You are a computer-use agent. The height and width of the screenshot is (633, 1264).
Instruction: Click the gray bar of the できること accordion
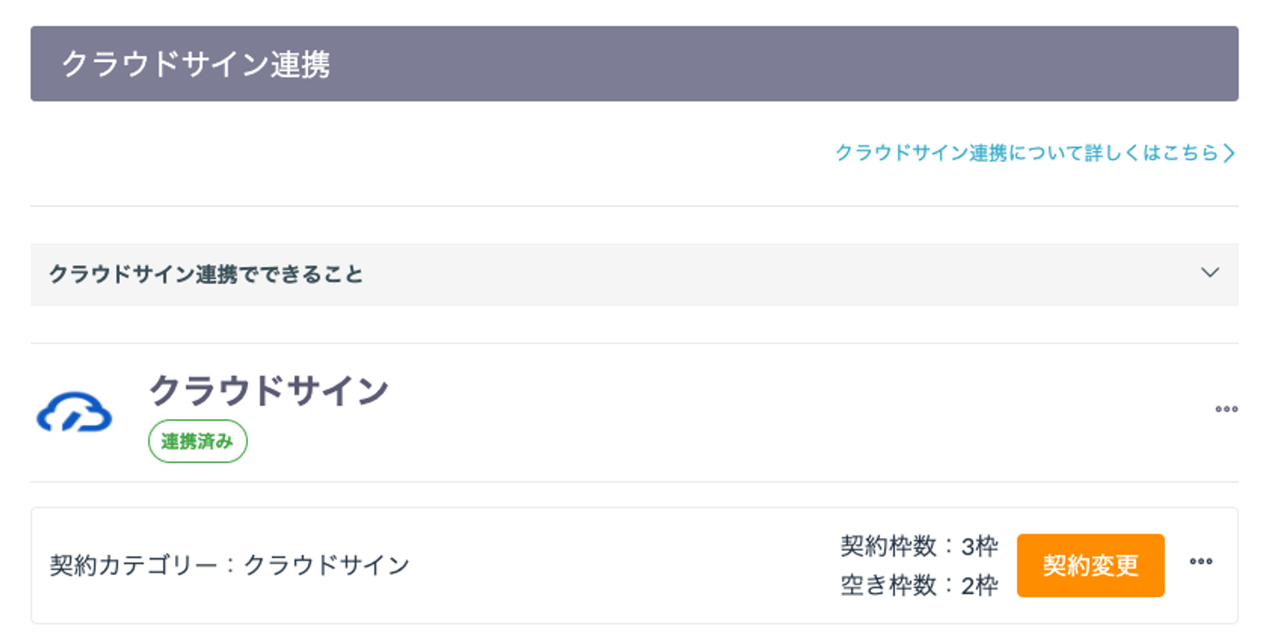634,275
